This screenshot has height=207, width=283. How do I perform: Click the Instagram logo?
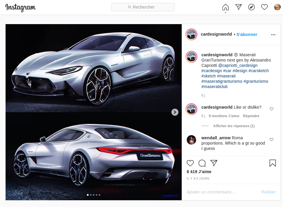click(20, 8)
